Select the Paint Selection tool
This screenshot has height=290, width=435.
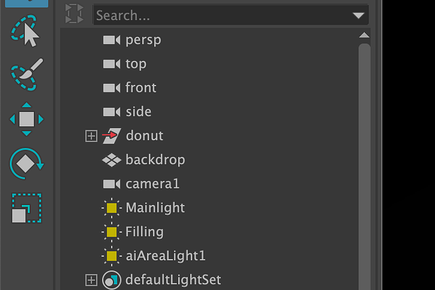pos(26,74)
